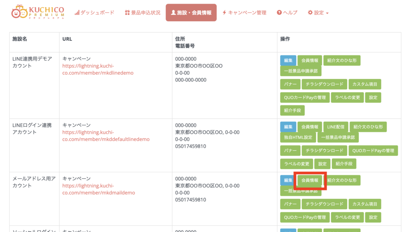Select QUOカードPayの管理 for LINEログイン連携アカウント
The width and height of the screenshot is (412, 232).
[x=373, y=151]
